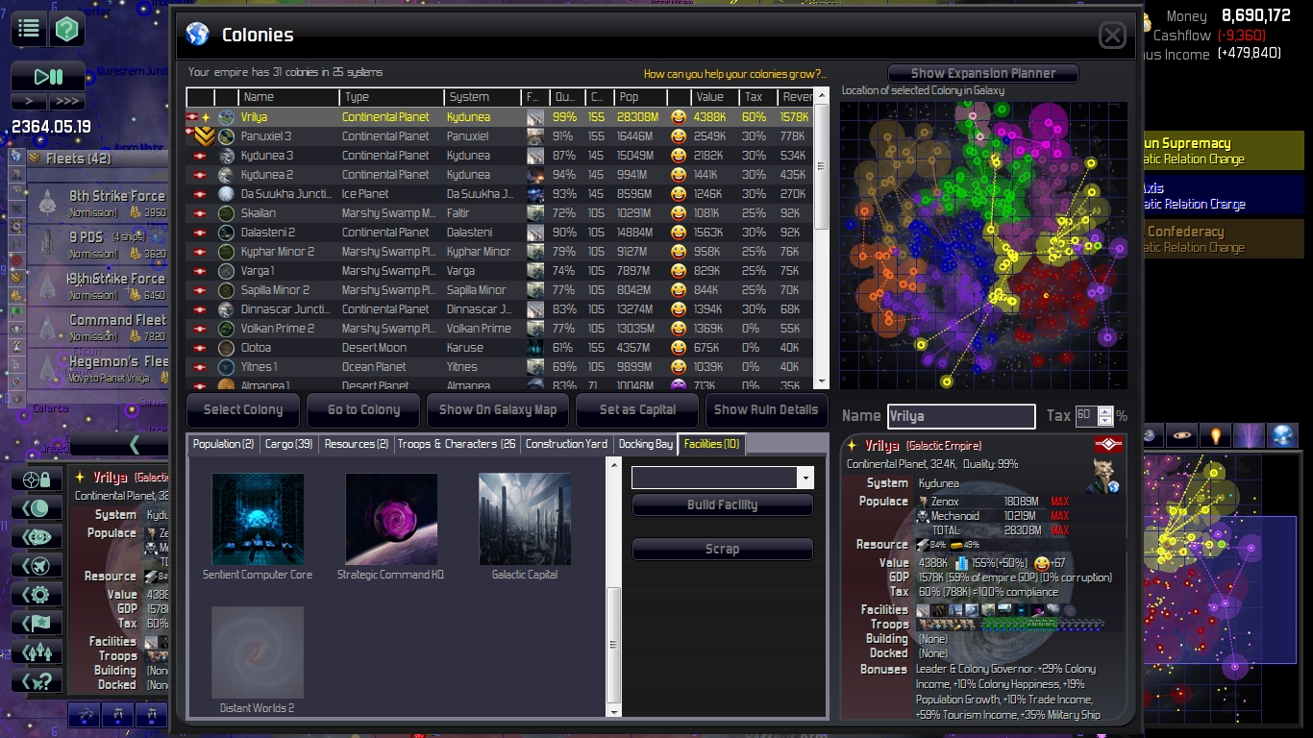Screen dimensions: 1313x738
Task: Open the facility selection dropdown
Action: (x=805, y=478)
